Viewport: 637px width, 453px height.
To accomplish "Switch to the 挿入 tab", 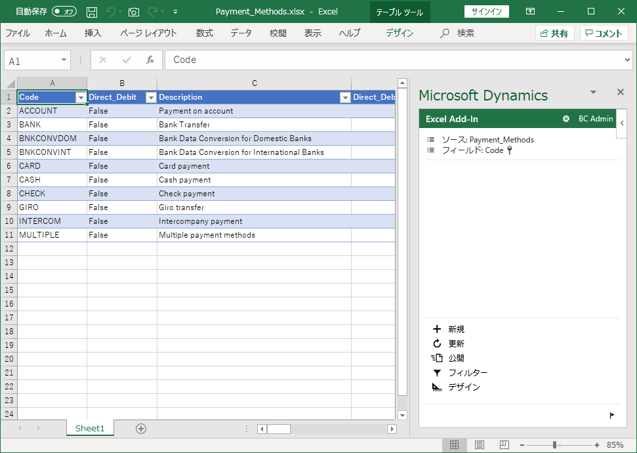I will pos(92,33).
